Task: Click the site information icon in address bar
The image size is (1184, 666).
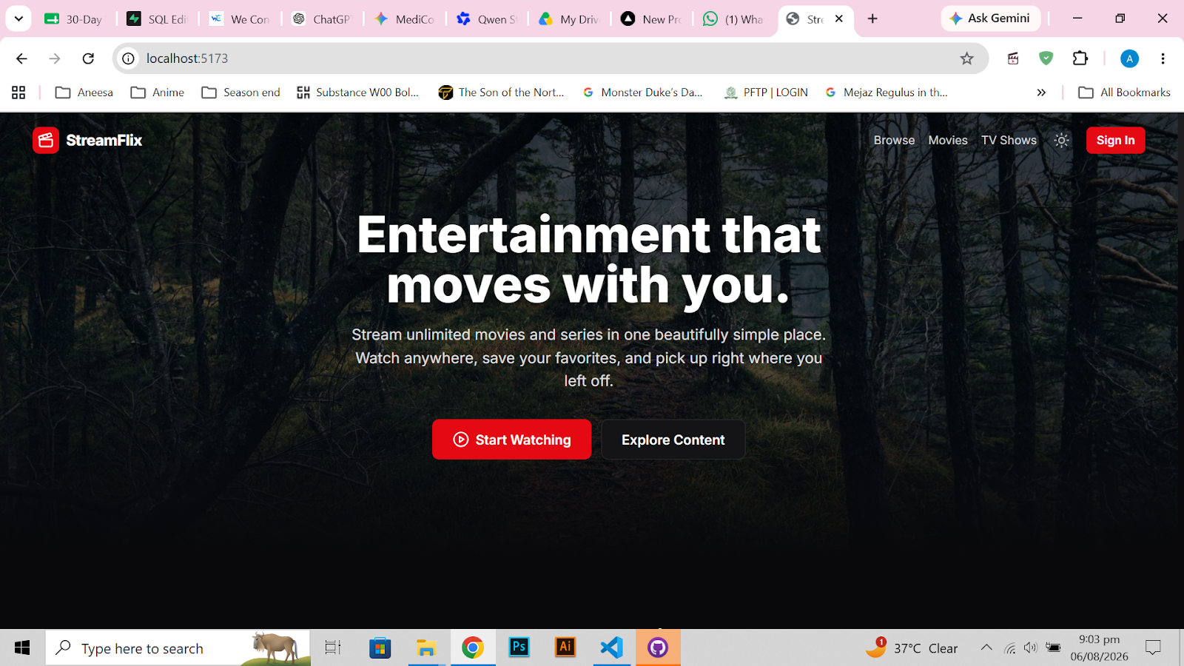Action: pyautogui.click(x=129, y=58)
